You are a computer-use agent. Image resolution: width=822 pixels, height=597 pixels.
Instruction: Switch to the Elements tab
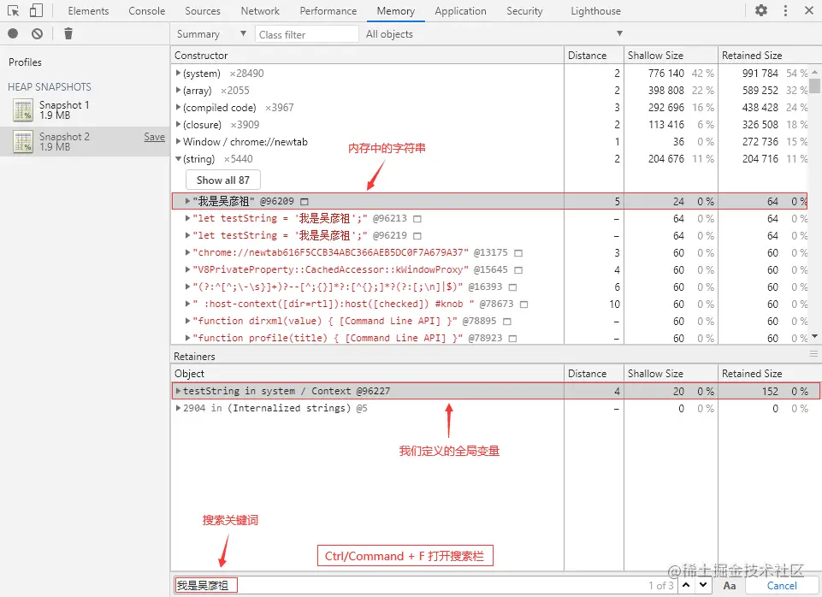pyautogui.click(x=88, y=11)
